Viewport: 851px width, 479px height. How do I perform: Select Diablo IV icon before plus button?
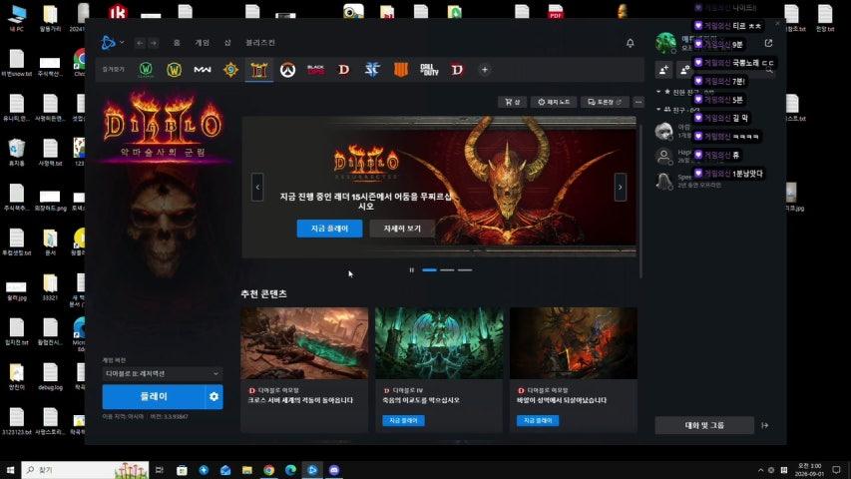(x=457, y=70)
